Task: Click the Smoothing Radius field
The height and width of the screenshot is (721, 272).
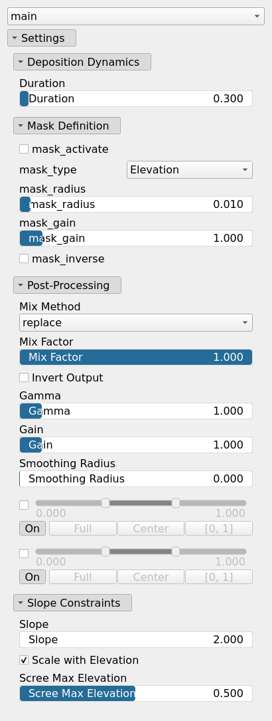Action: pyautogui.click(x=136, y=478)
